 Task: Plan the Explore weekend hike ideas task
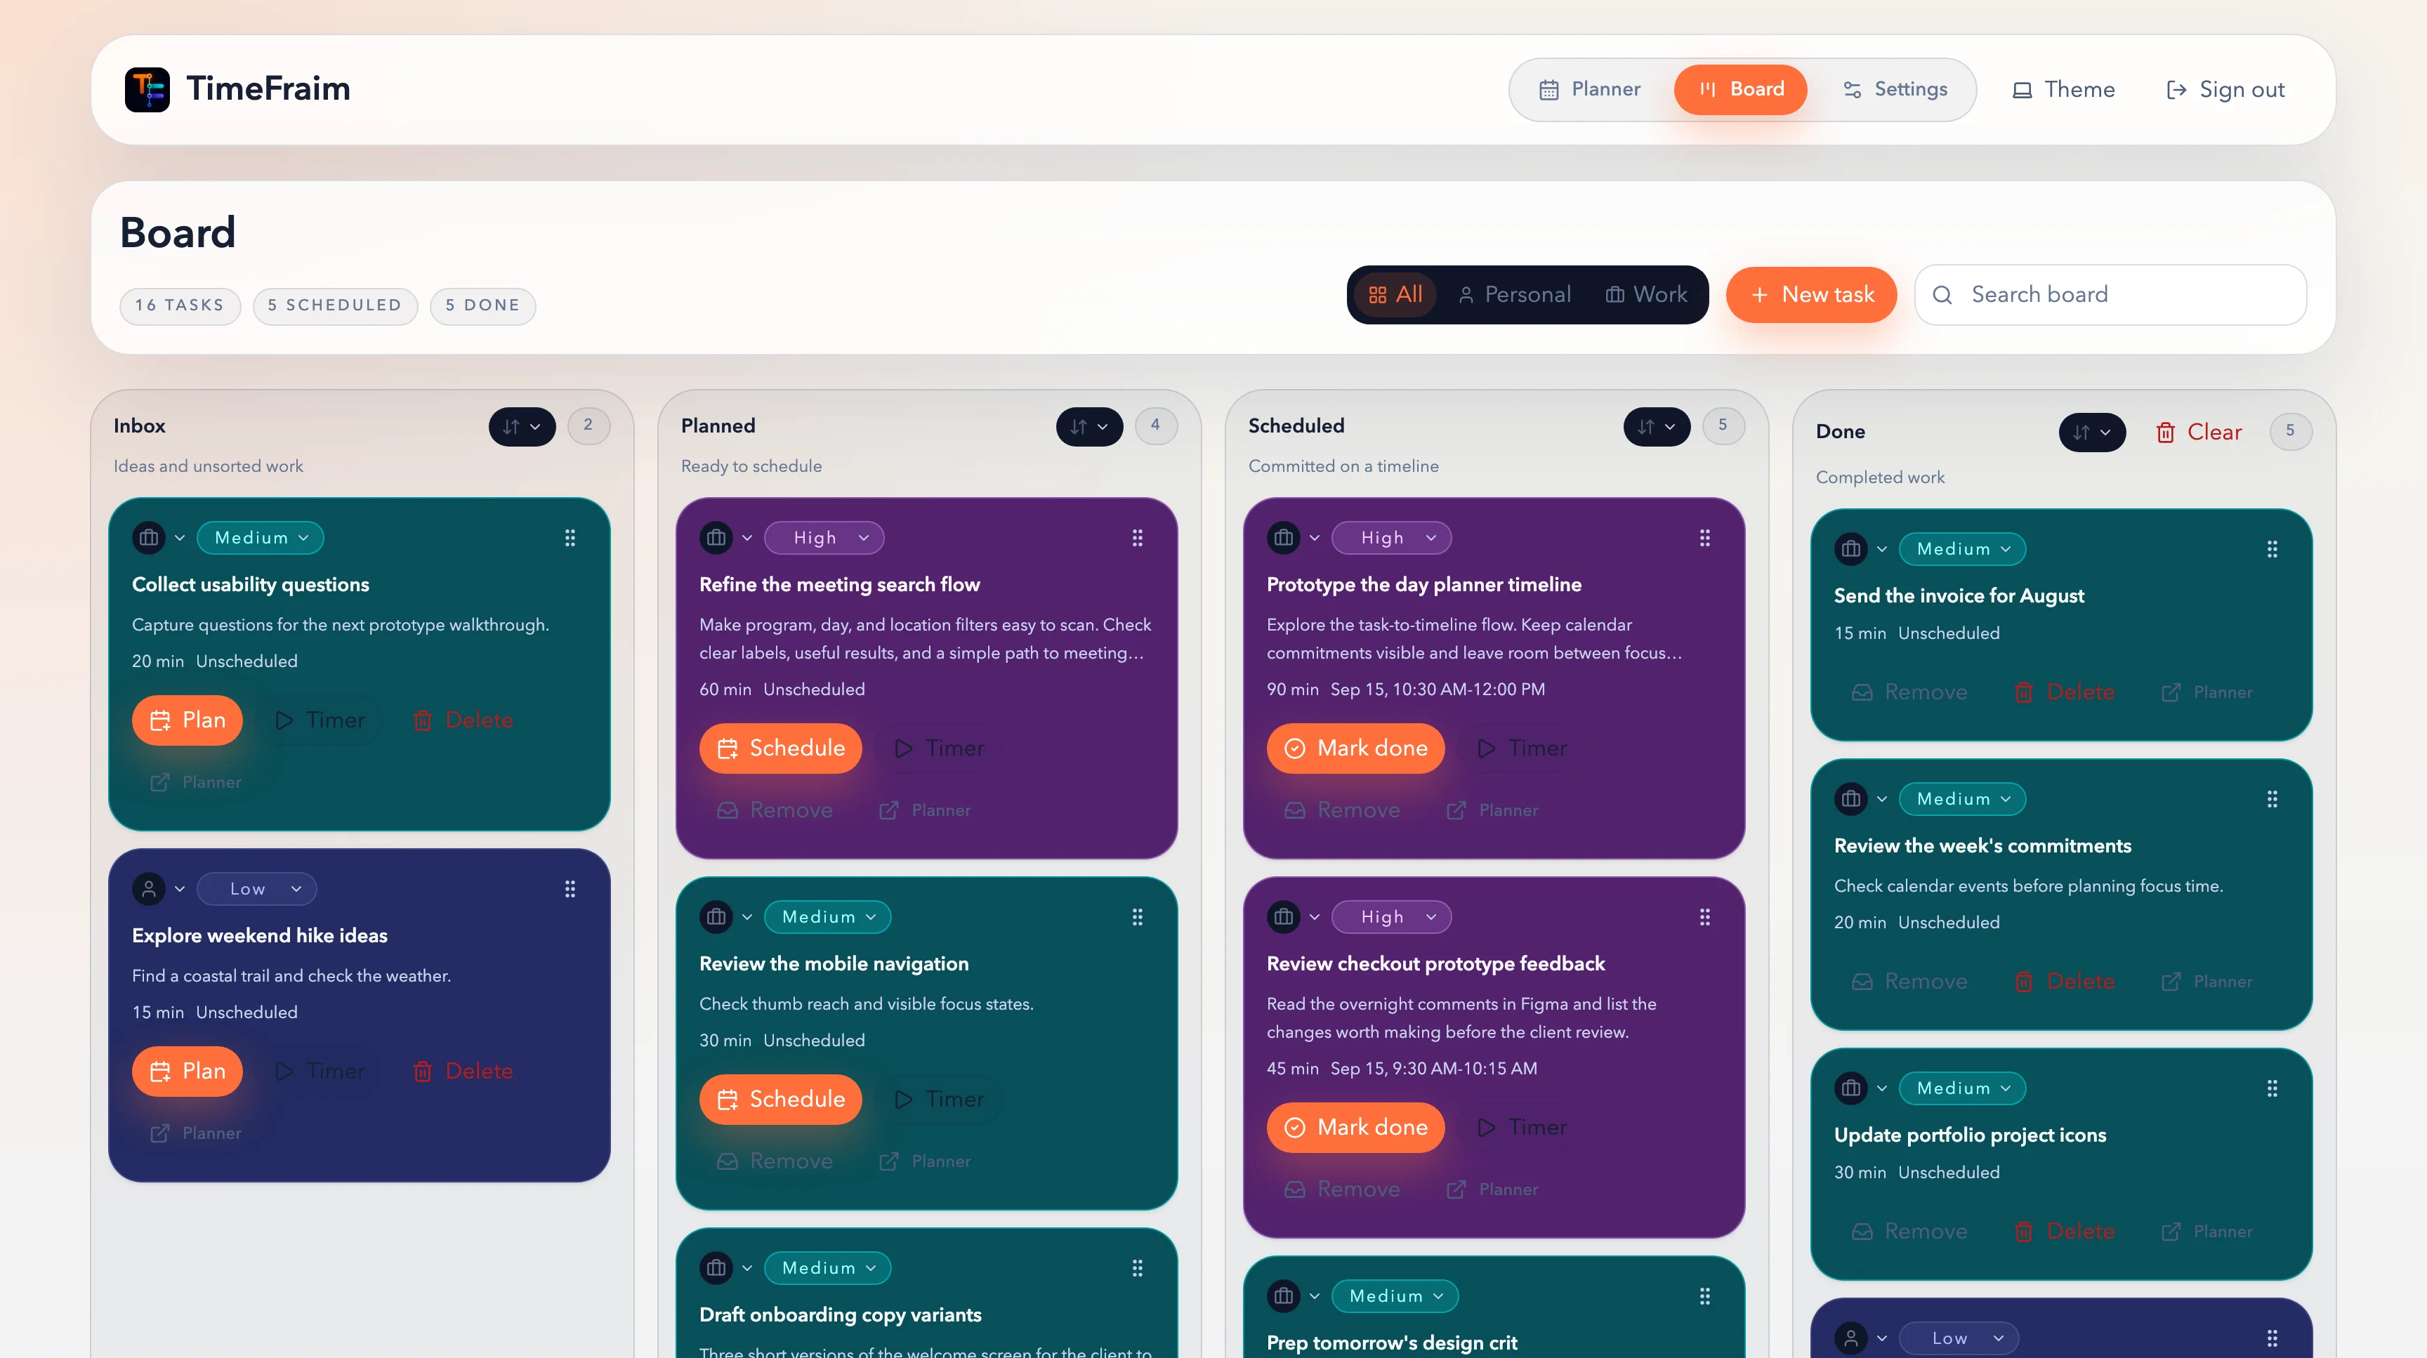tap(188, 1072)
